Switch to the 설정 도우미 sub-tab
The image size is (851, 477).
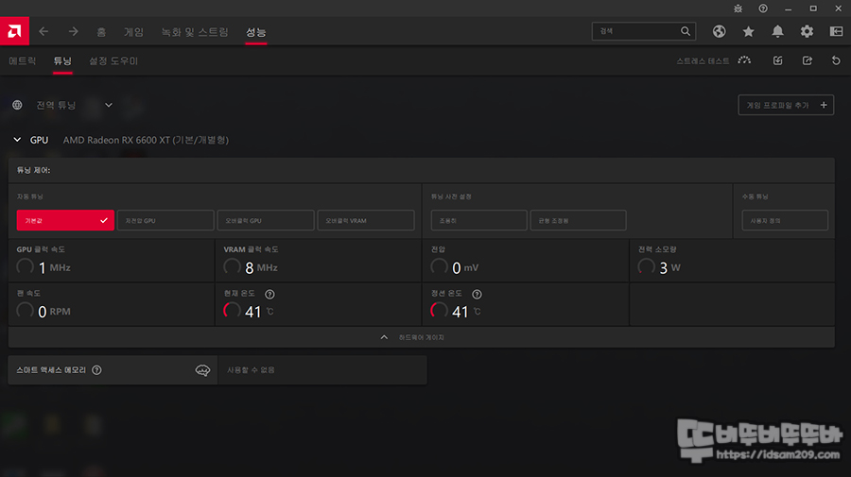113,60
